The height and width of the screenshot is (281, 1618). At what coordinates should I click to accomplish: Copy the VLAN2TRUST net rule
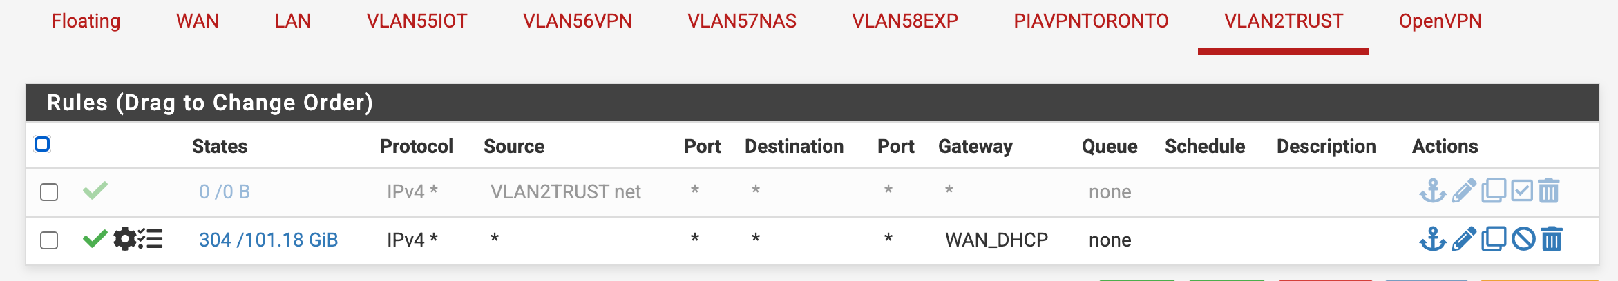1494,191
